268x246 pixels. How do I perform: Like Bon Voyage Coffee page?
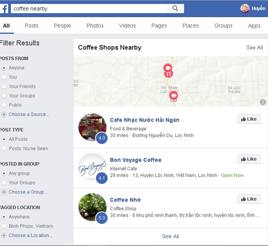pos(249,159)
